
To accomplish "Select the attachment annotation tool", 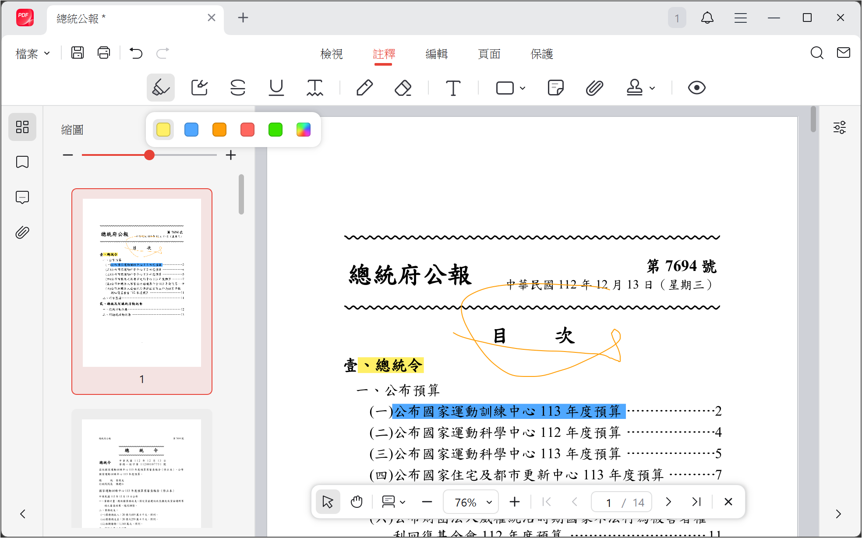I will coord(594,88).
